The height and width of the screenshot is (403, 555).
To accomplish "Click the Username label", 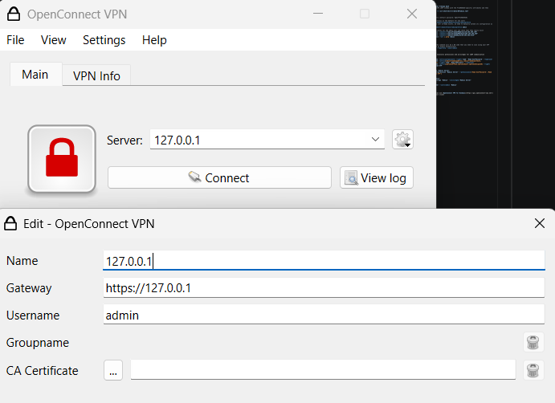I will [33, 315].
